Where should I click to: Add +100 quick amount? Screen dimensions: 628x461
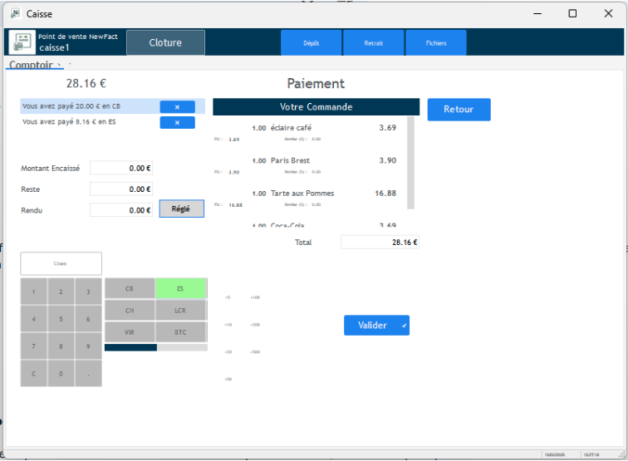[x=255, y=297]
